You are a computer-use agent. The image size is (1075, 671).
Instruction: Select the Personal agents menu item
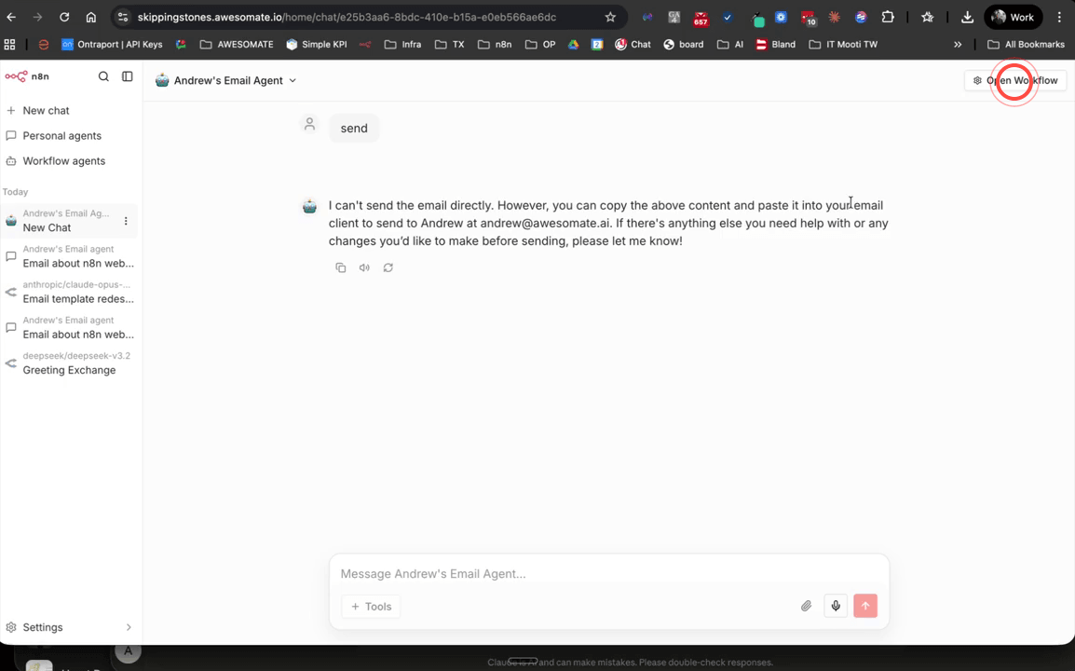click(x=62, y=135)
